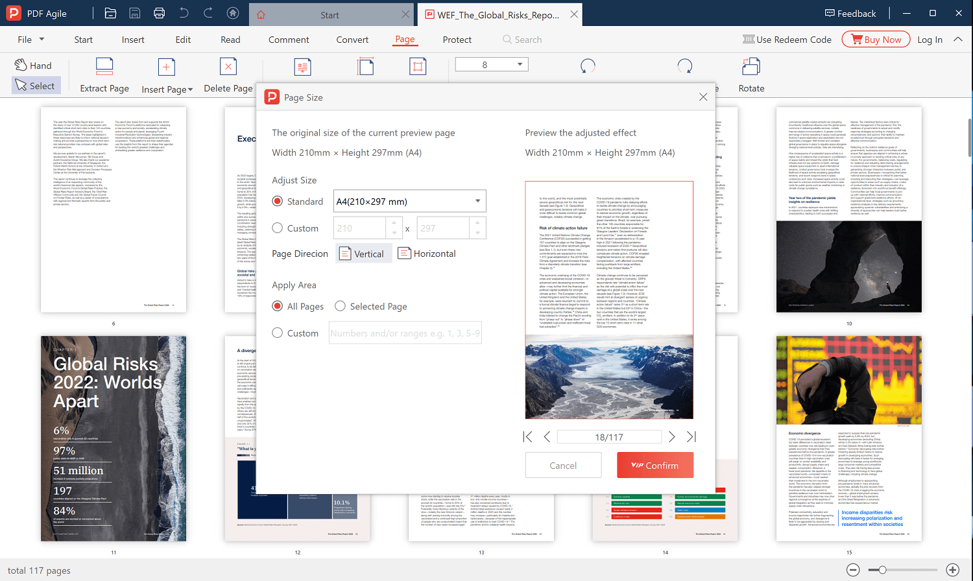Click the VIP Confirm button
This screenshot has width=973, height=581.
[x=655, y=465]
